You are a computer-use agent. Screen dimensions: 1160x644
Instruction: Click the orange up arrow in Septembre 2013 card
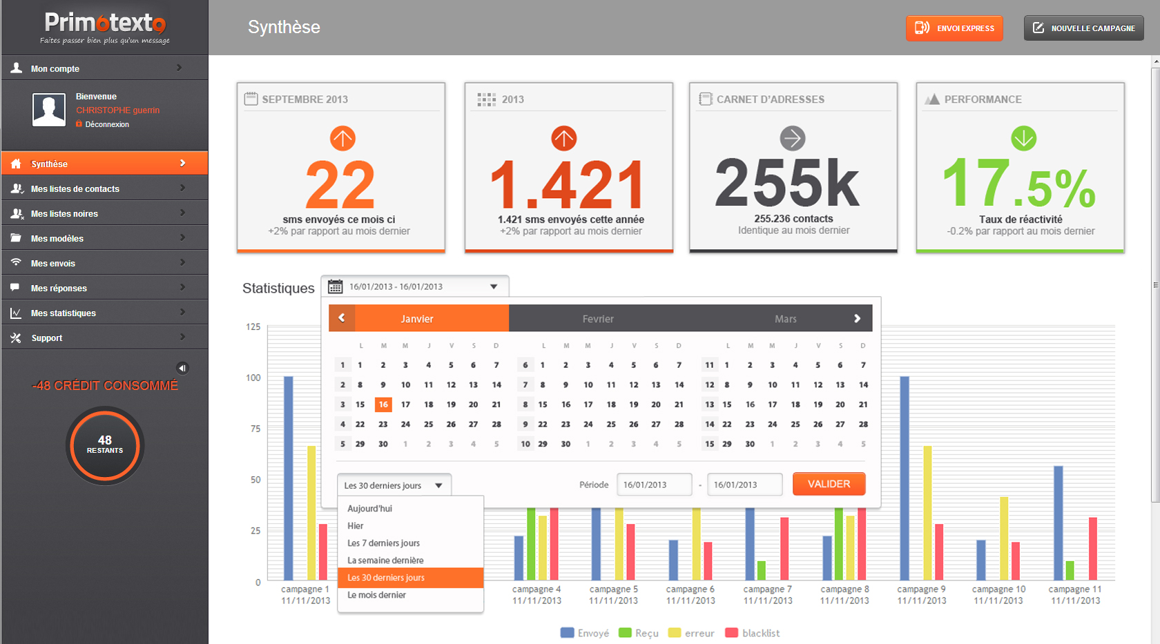tap(342, 138)
